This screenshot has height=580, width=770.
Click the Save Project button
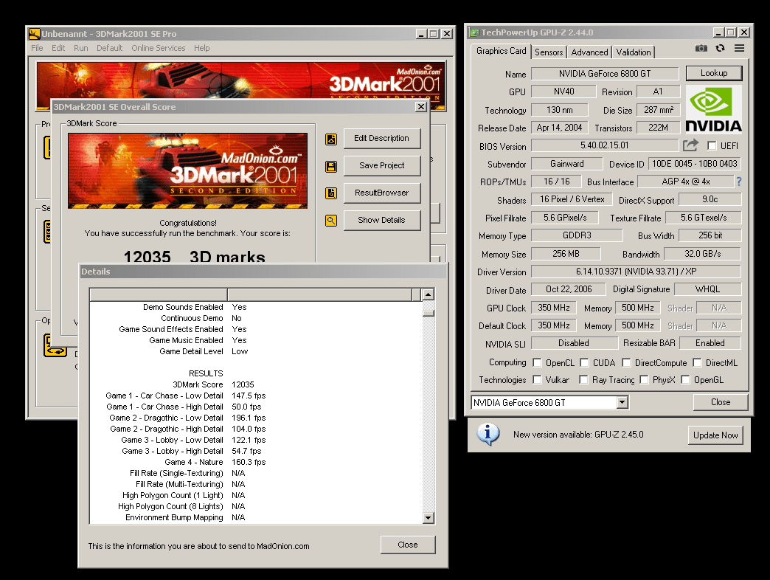[381, 166]
